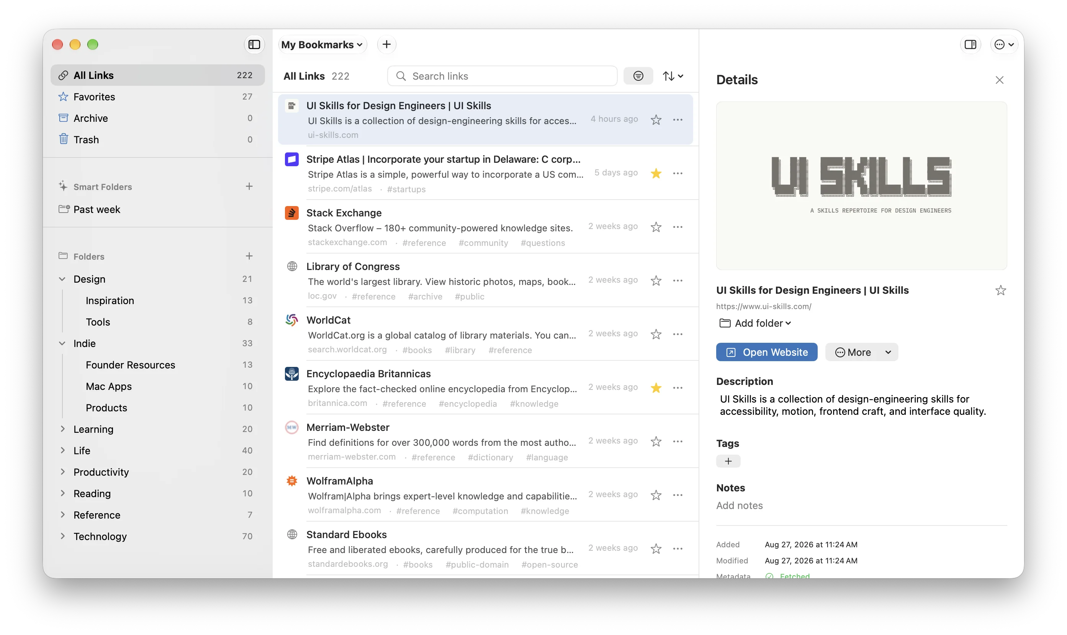1067x635 pixels.
Task: Open more options for Merriam-Webster link
Action: point(677,442)
